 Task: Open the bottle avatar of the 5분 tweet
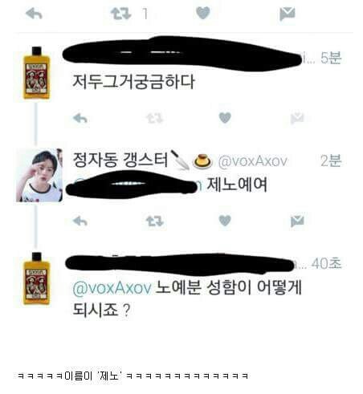pos(36,73)
